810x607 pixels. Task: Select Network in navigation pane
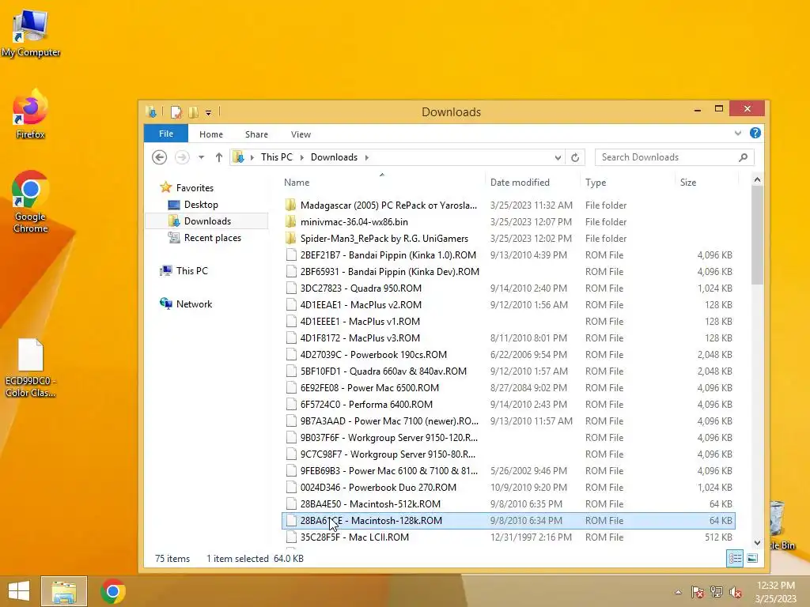click(186, 304)
